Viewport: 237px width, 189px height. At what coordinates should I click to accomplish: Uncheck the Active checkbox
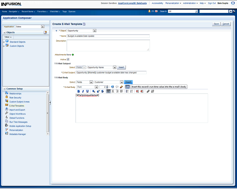68,59
